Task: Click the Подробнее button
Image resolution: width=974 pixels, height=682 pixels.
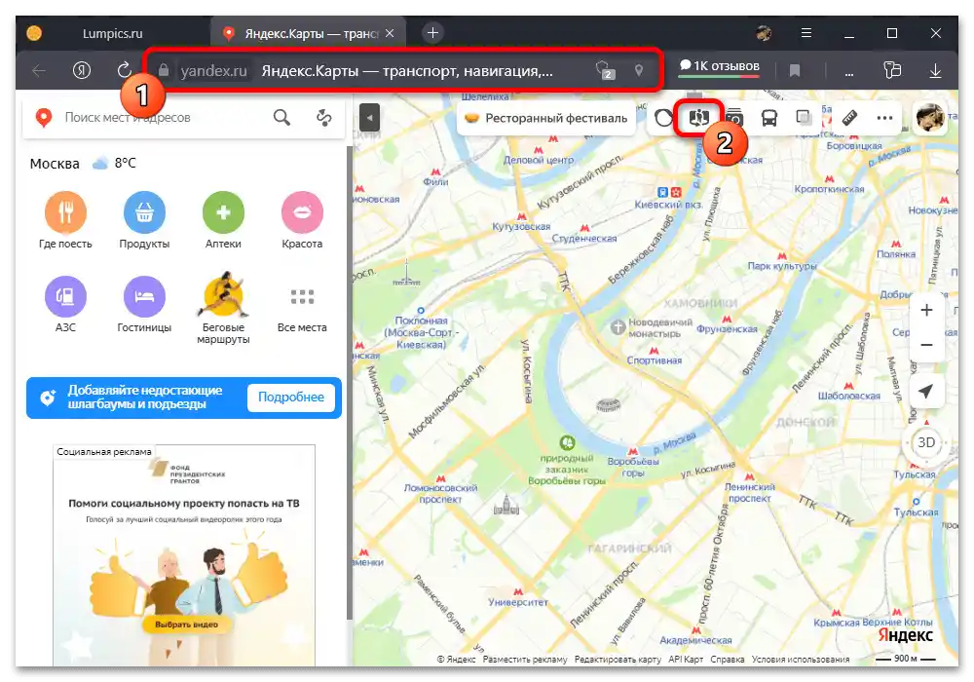Action: pyautogui.click(x=290, y=397)
